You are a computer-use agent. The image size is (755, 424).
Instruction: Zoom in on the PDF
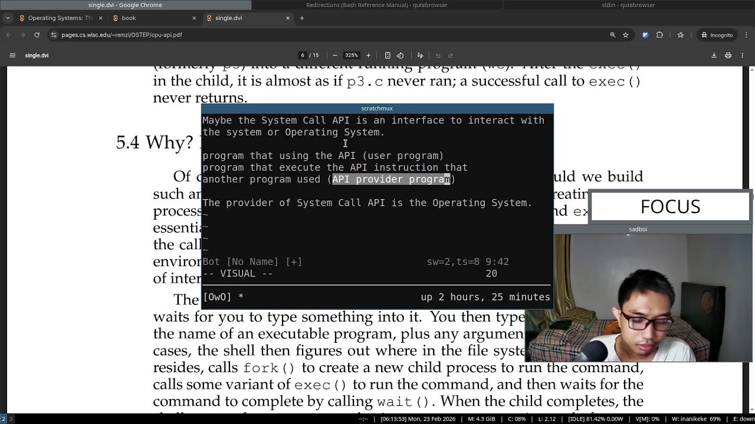(369, 55)
